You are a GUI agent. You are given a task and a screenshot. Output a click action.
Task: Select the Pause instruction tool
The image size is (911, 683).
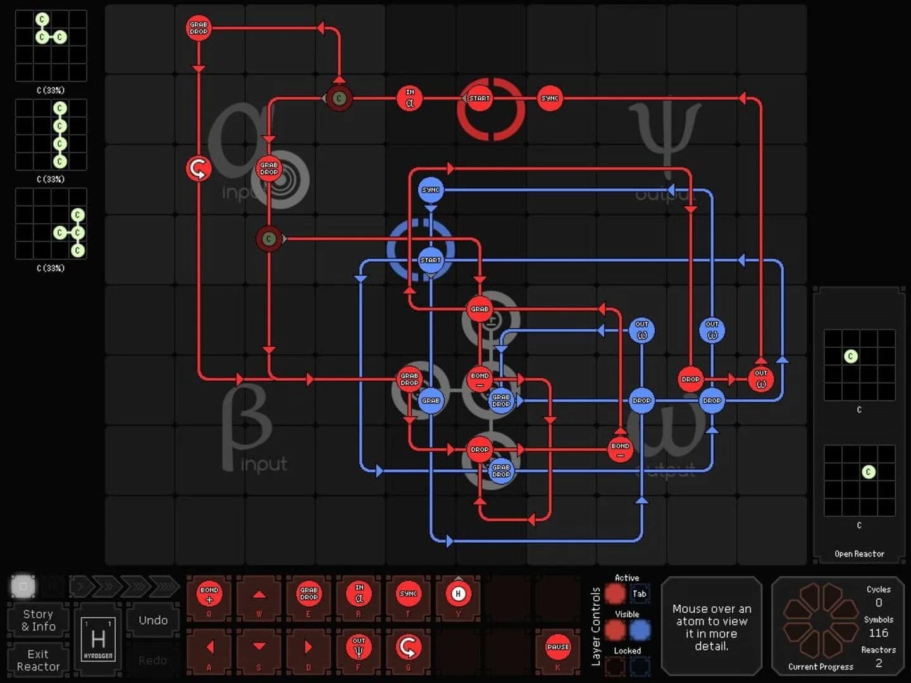tap(557, 646)
